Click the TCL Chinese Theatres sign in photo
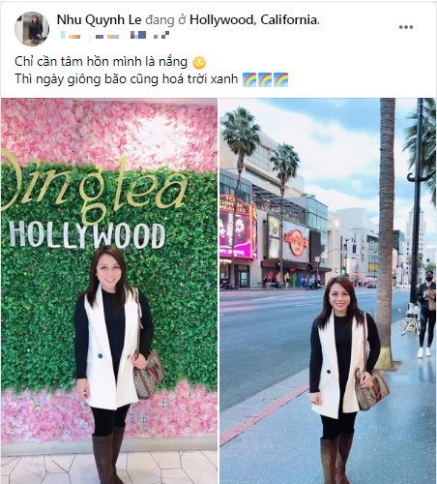Image resolution: width=437 pixels, height=484 pixels. [232, 204]
